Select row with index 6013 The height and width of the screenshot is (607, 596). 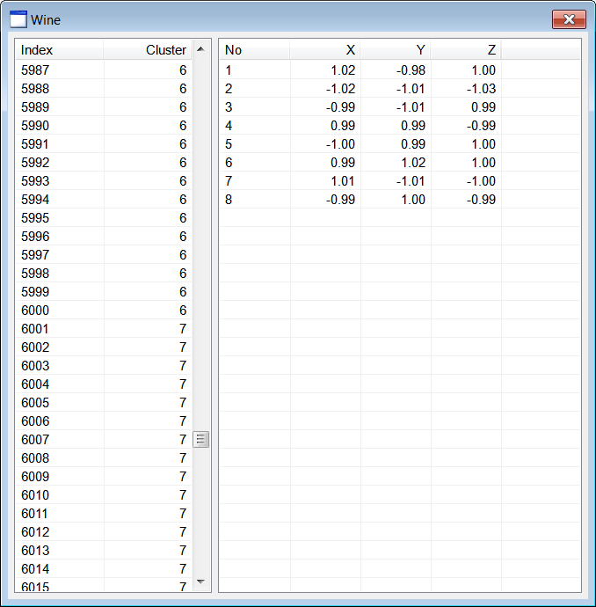[104, 551]
